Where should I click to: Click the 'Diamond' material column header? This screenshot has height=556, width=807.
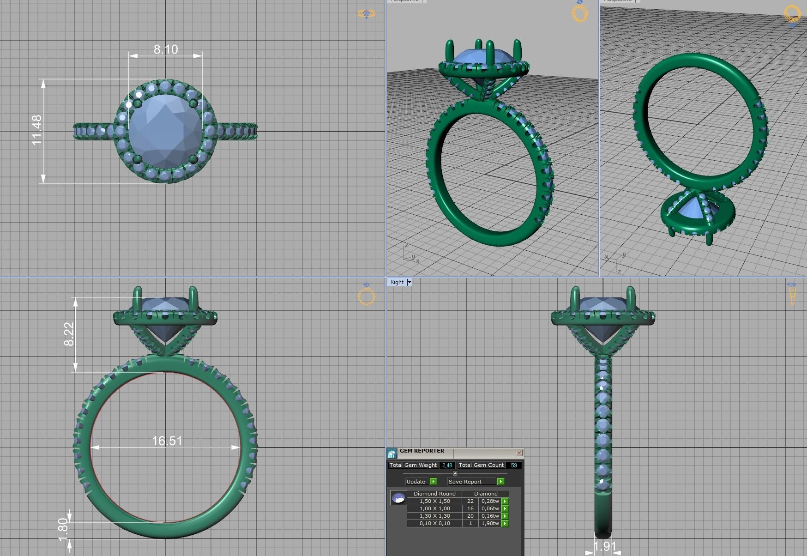(486, 494)
